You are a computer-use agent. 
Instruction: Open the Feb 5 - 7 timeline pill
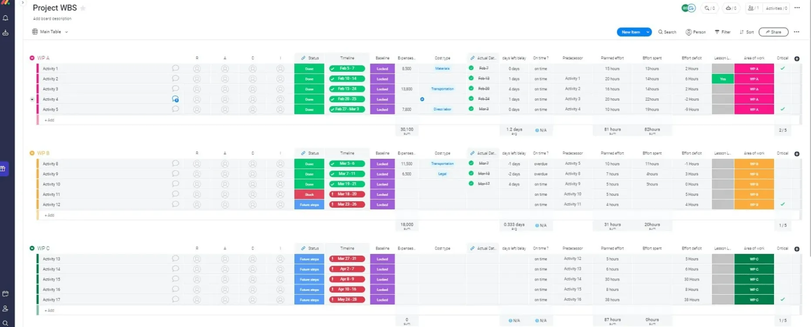pos(347,68)
